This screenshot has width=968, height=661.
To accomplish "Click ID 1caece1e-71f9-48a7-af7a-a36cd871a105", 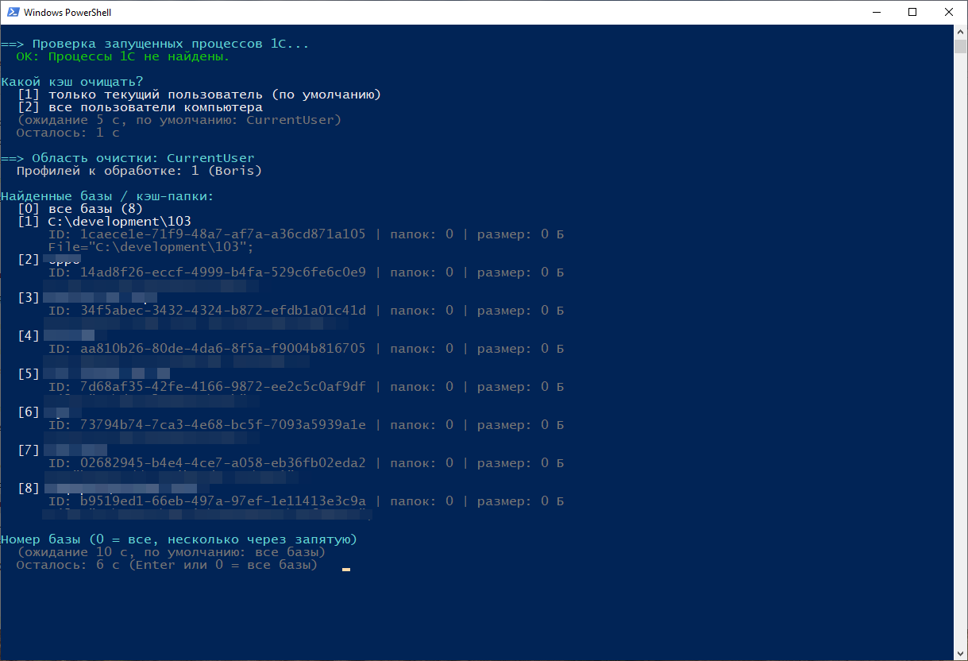I will coord(207,234).
